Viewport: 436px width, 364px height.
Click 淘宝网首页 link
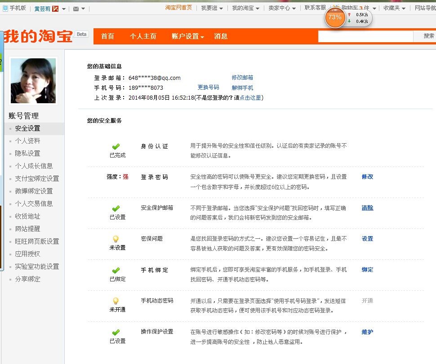[178, 8]
